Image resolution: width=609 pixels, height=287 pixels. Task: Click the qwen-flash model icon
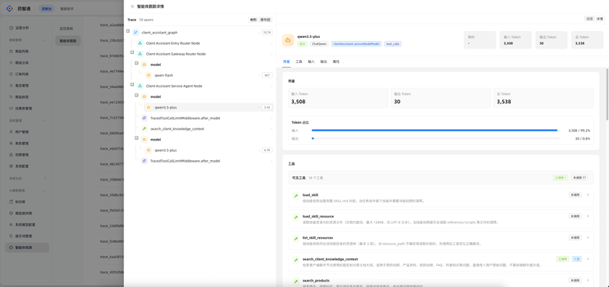click(x=148, y=75)
